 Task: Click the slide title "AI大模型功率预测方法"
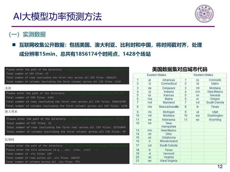[x=57, y=16]
